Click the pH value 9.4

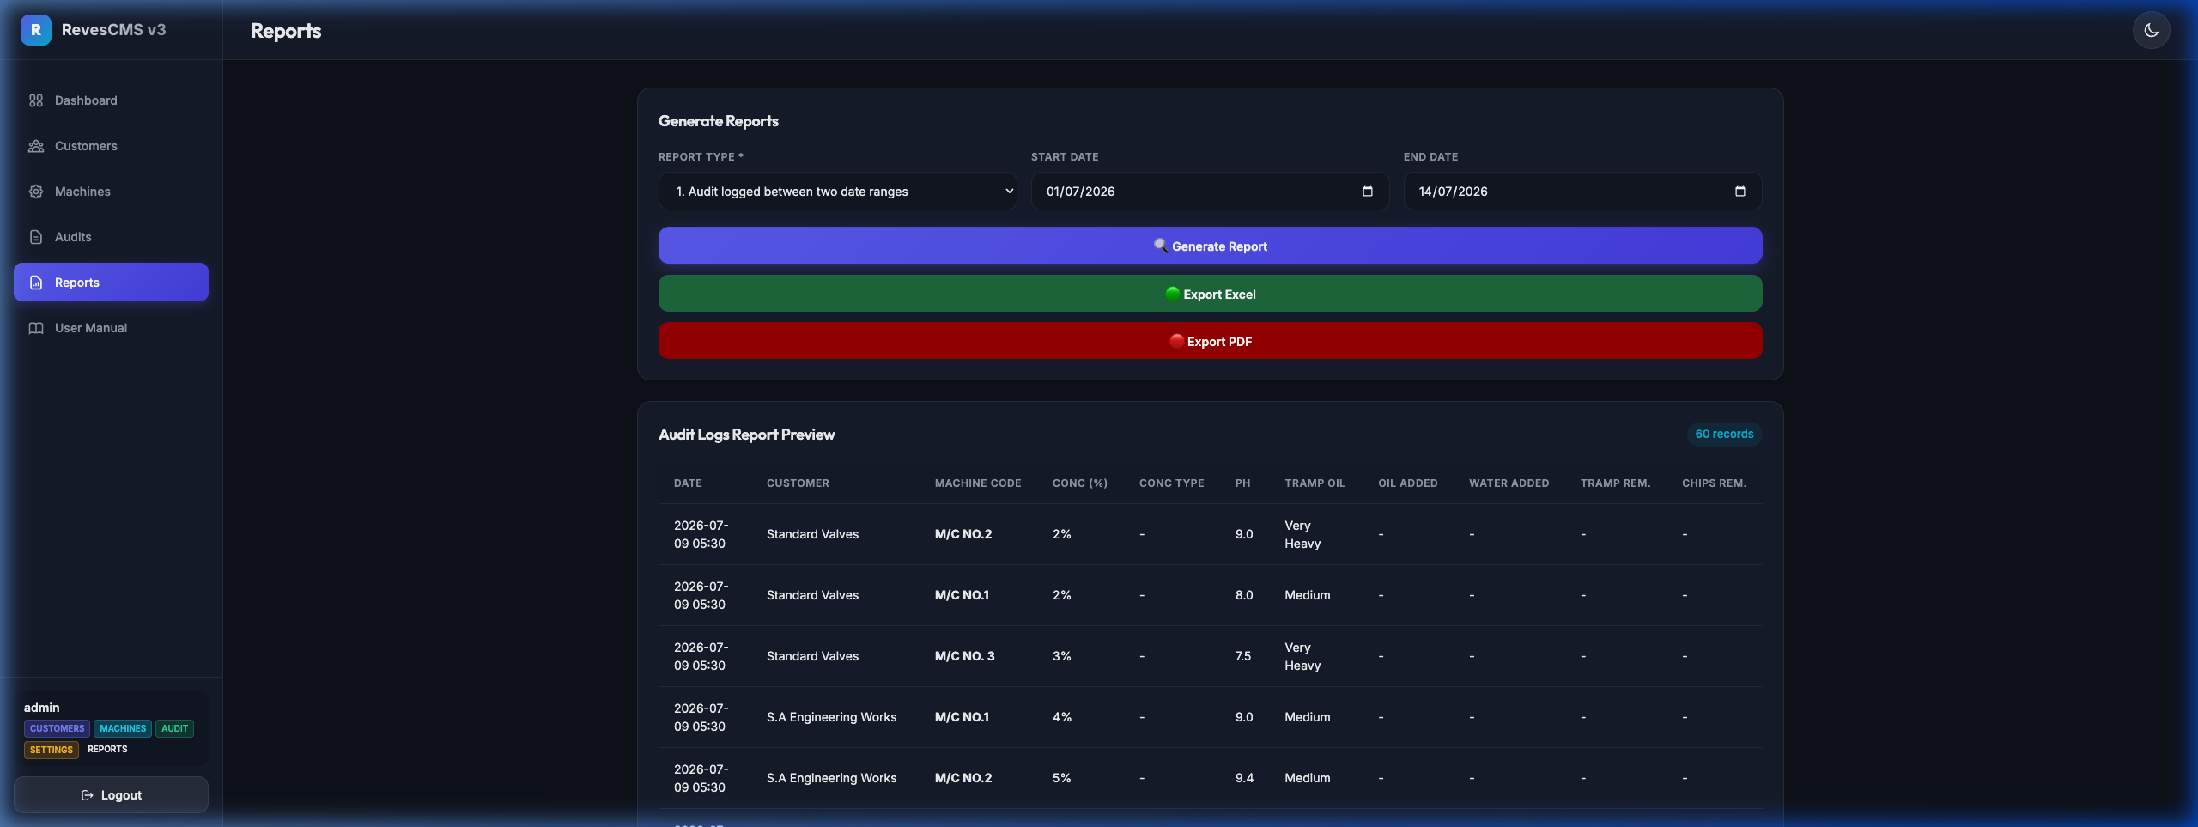(1244, 778)
